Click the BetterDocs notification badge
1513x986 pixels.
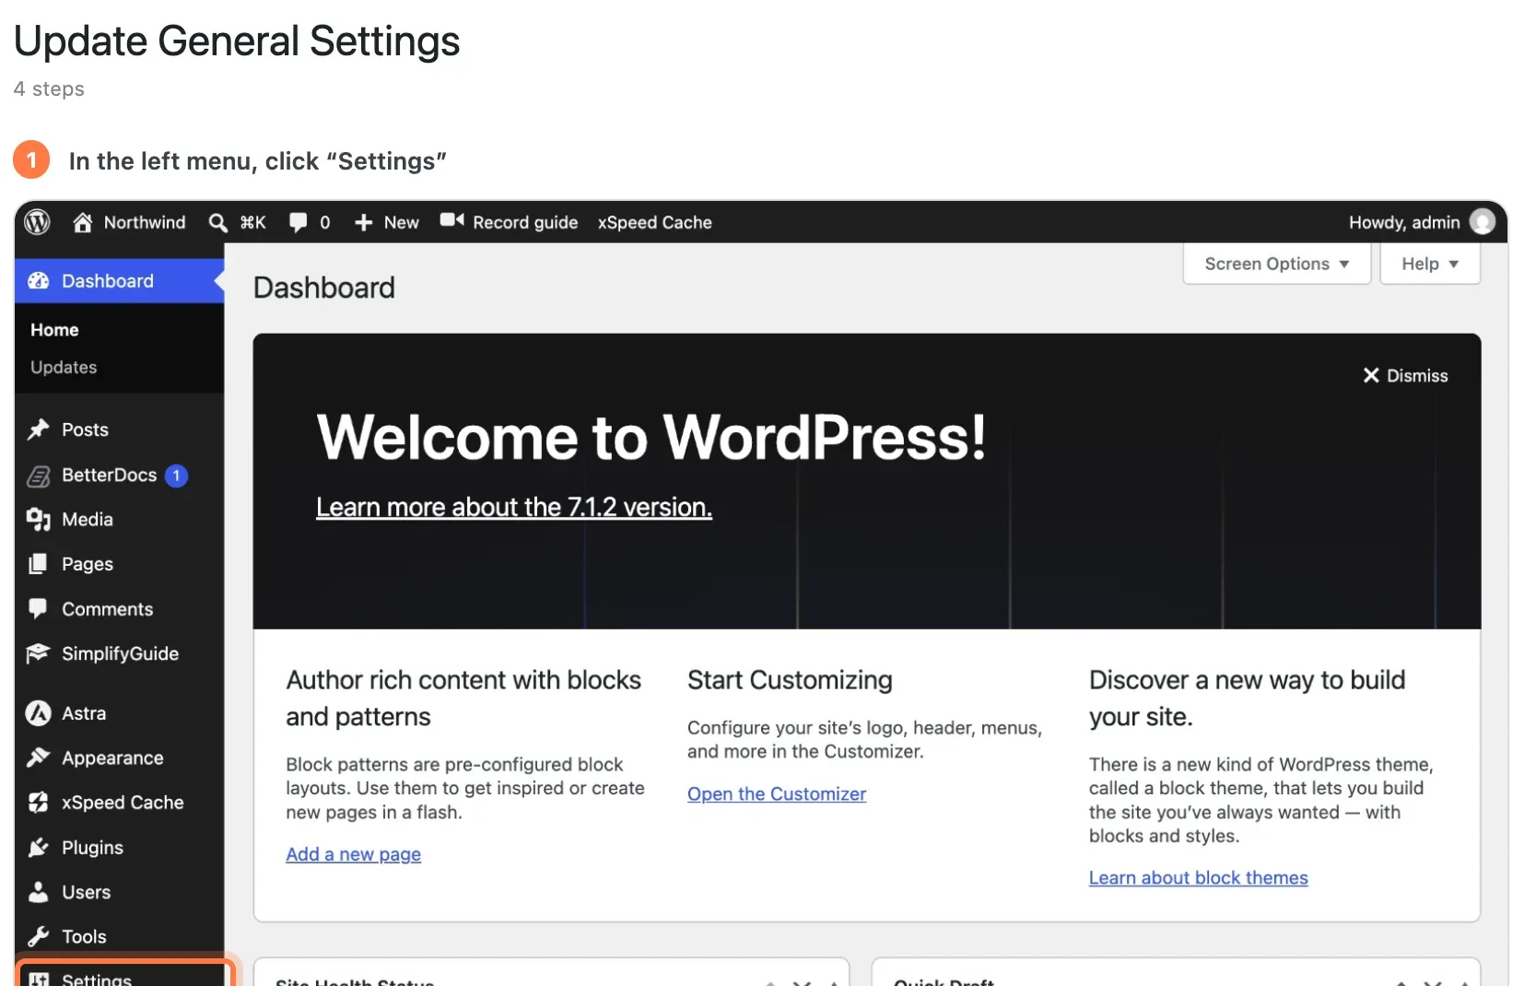click(x=176, y=475)
